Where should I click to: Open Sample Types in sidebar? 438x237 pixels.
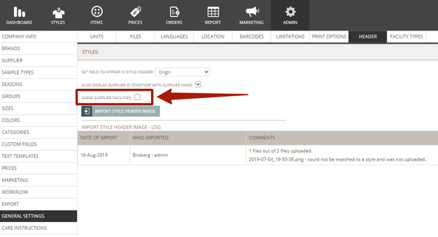click(39, 72)
